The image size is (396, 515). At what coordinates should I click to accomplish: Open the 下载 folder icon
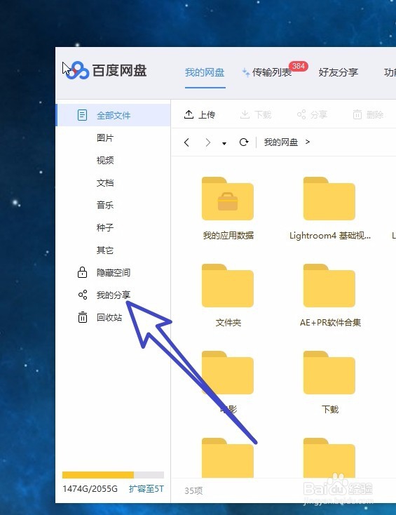tap(329, 373)
